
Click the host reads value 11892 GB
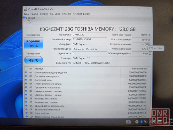click(141, 35)
